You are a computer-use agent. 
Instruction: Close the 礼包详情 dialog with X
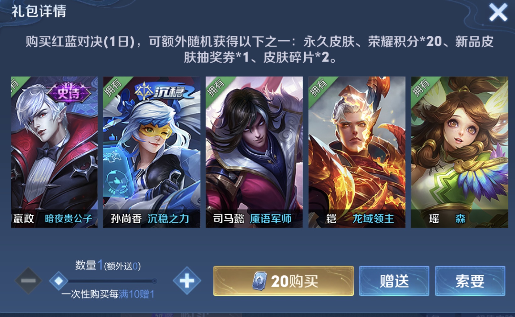point(498,13)
